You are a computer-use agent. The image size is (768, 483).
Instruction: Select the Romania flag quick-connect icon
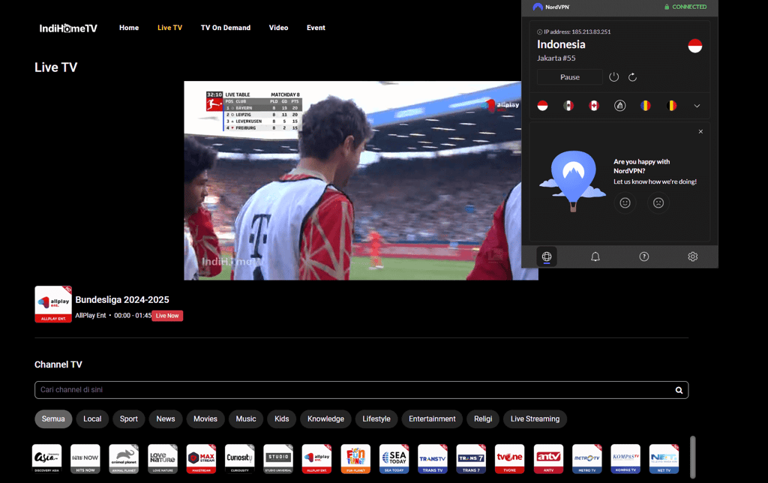point(646,105)
